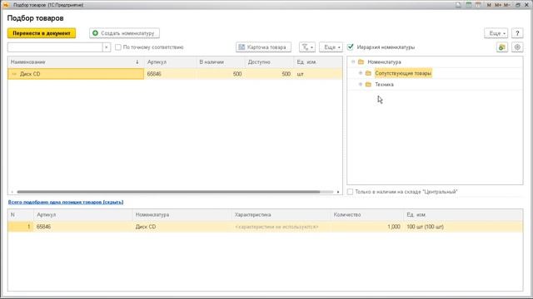
Task: Click the 65846 cell in the selected table
Action: click(x=83, y=227)
